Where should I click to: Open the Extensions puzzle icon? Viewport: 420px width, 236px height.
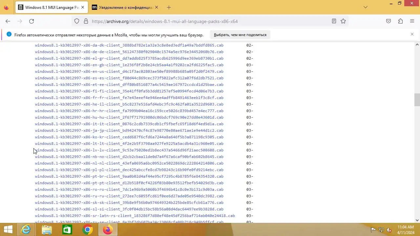400,21
